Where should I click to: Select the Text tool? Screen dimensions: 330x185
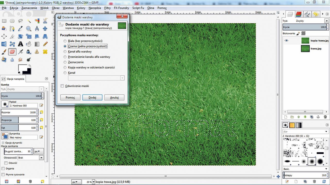(20, 44)
